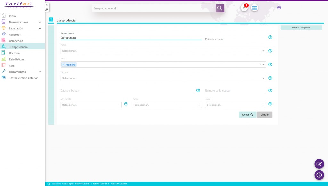Focus the Búsqueda general search field

tap(154, 8)
